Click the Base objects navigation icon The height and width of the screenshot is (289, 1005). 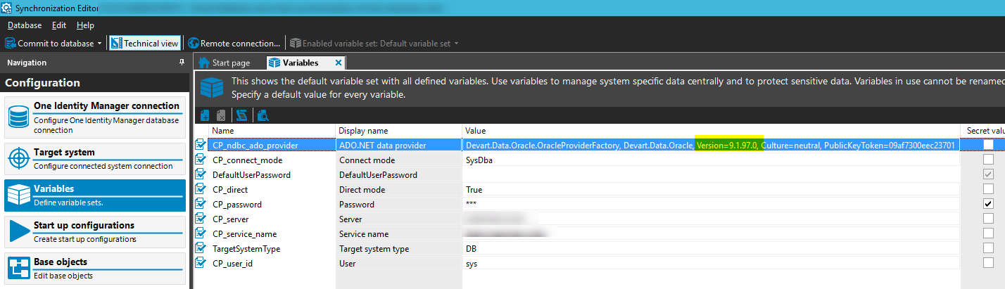pos(18,268)
